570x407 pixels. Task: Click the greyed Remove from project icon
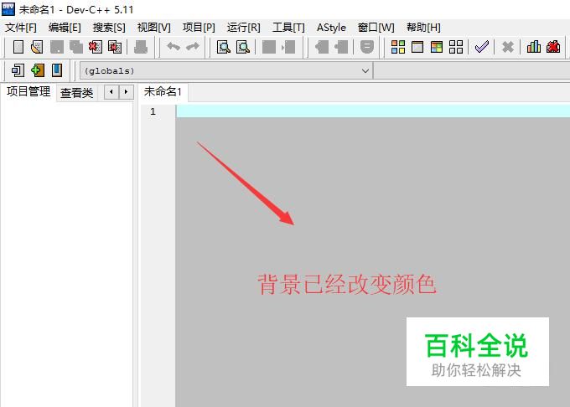[341, 47]
